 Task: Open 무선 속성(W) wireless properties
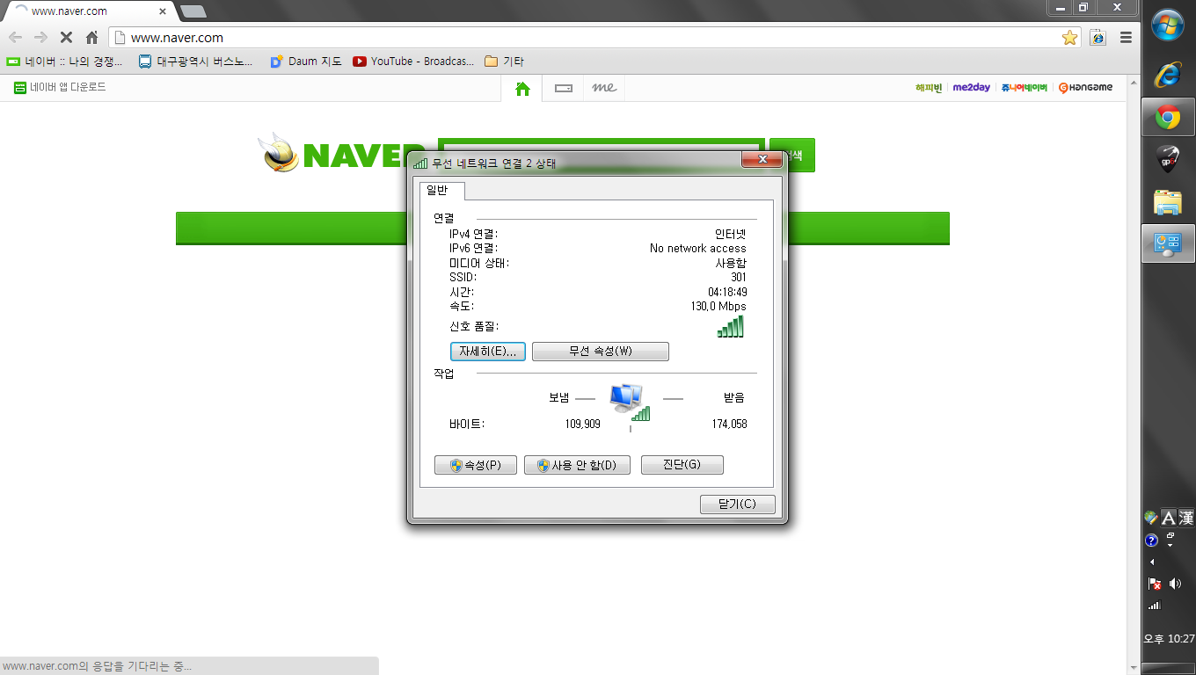tap(601, 352)
